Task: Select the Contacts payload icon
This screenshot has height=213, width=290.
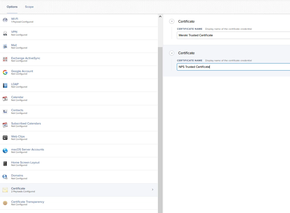Action: 5,111
